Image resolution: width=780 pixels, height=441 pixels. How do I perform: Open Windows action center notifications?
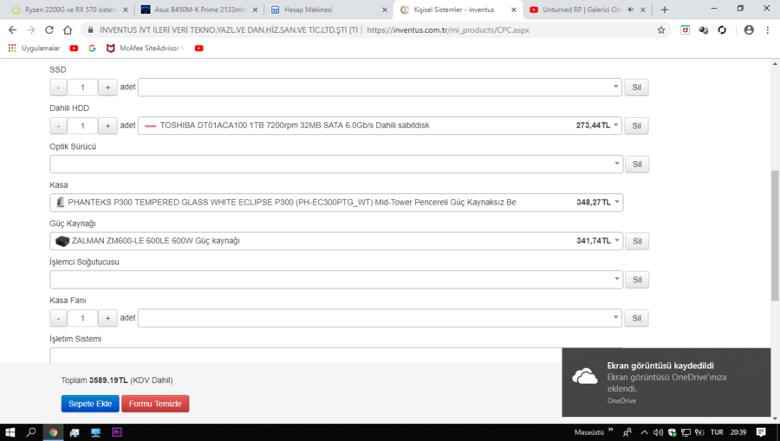(x=761, y=432)
